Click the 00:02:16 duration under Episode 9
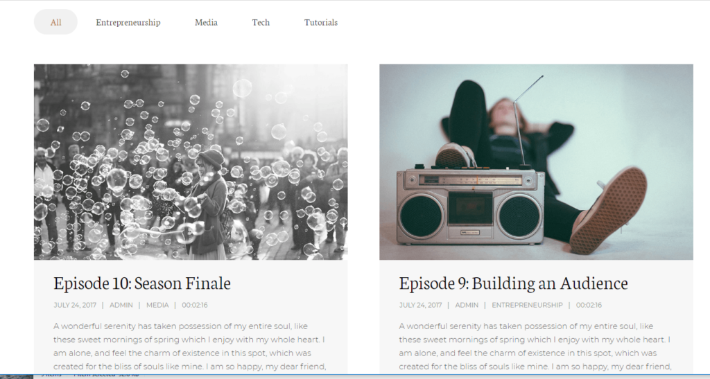Image resolution: width=710 pixels, height=379 pixels. coord(589,305)
